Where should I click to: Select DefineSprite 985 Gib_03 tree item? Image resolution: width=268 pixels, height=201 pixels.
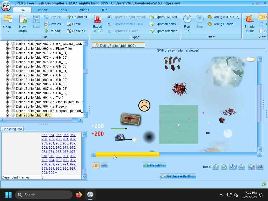click(42, 84)
